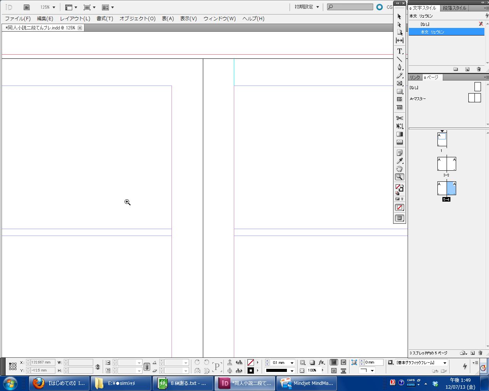Click the fill color swatch in control bar

(x=251, y=362)
